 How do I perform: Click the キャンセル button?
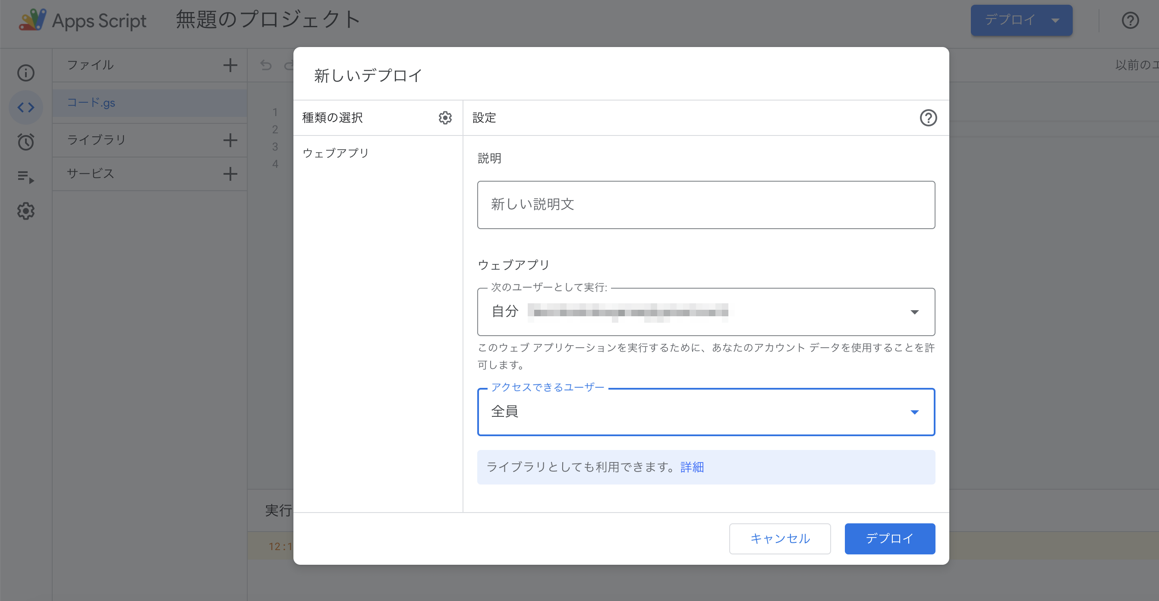780,538
